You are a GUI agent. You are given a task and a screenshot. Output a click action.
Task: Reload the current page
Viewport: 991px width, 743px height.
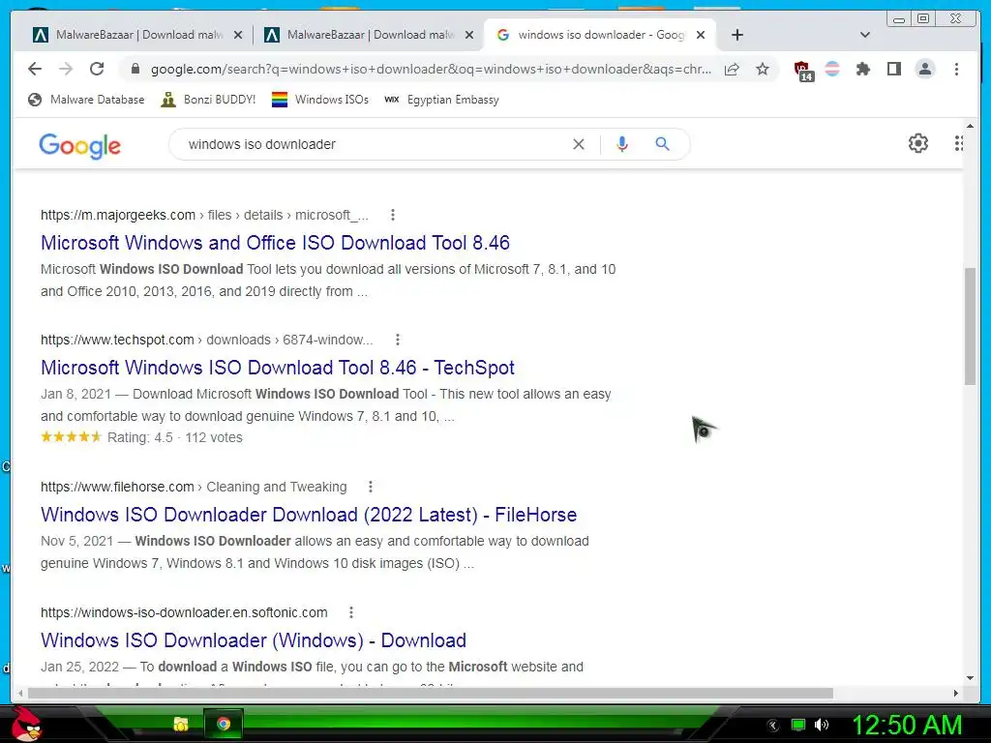point(97,69)
